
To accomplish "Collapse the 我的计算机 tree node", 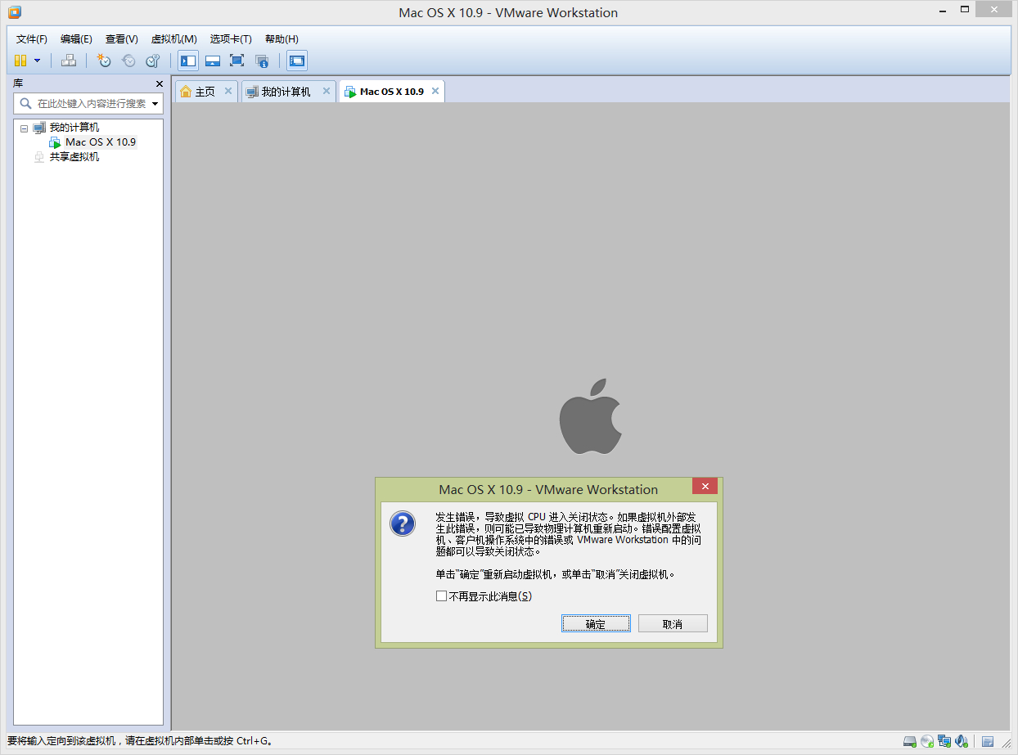I will (x=24, y=128).
